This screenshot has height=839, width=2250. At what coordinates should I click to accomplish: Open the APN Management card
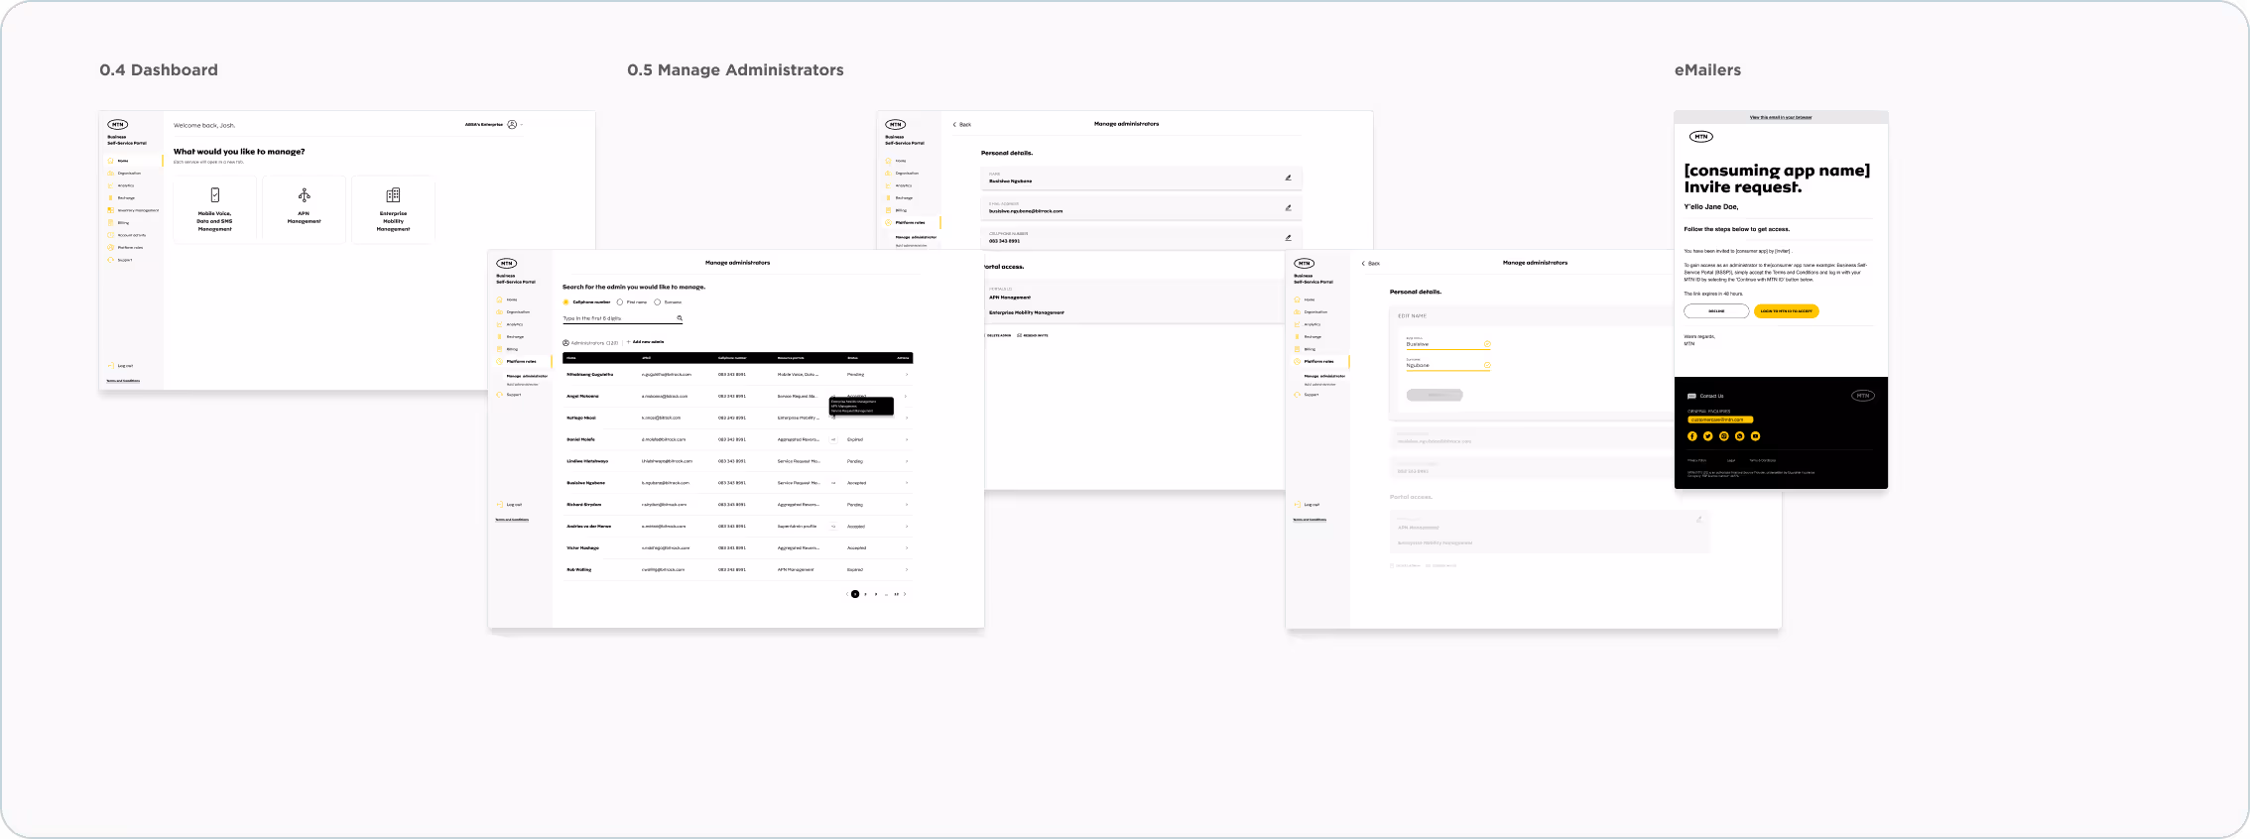[304, 209]
